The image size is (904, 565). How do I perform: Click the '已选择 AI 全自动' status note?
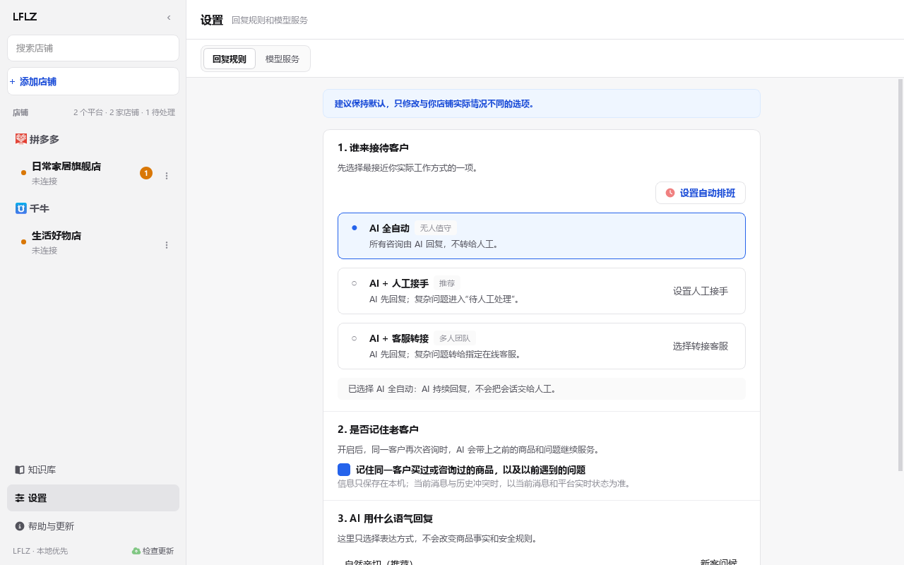pyautogui.click(x=542, y=389)
